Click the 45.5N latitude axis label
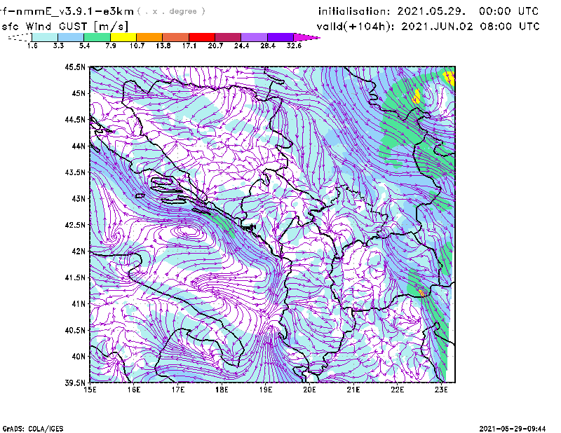The image size is (561, 433). [x=75, y=67]
